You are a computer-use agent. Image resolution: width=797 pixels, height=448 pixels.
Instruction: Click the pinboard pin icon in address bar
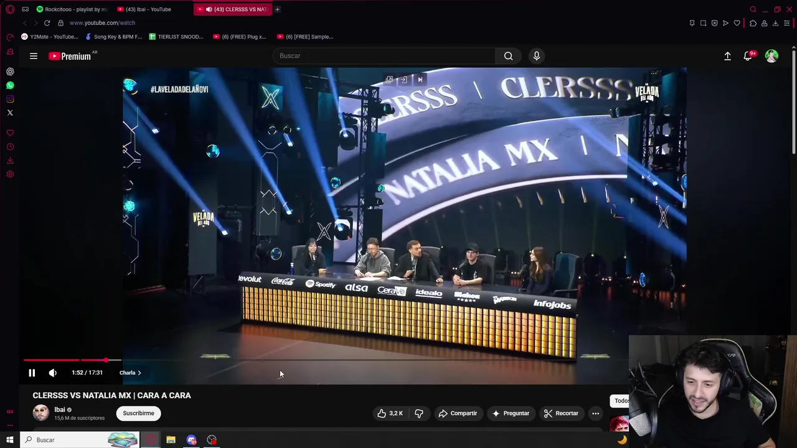point(692,23)
